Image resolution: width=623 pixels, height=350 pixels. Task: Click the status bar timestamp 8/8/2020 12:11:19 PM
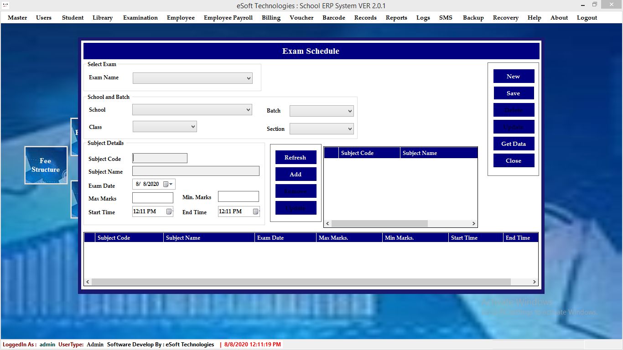click(253, 345)
